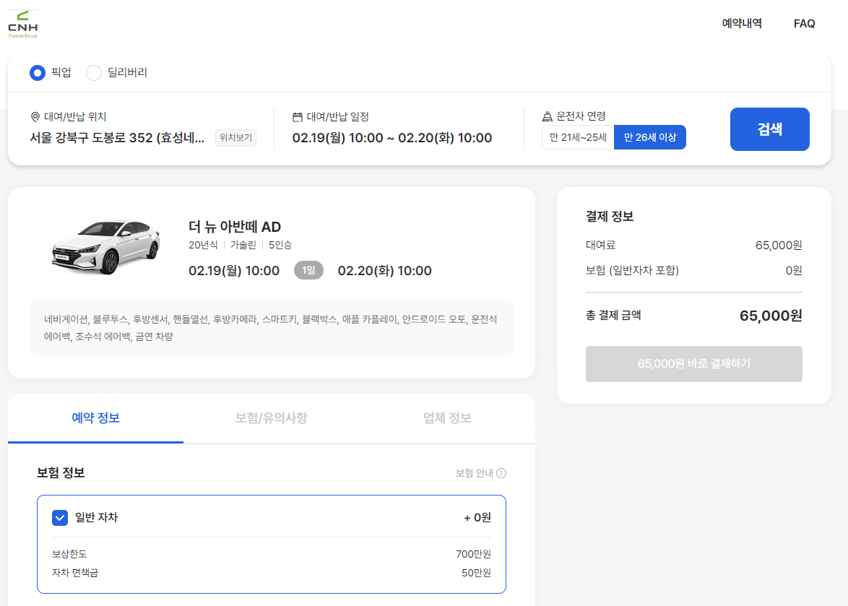Click the + 0원 insurance price

(477, 518)
